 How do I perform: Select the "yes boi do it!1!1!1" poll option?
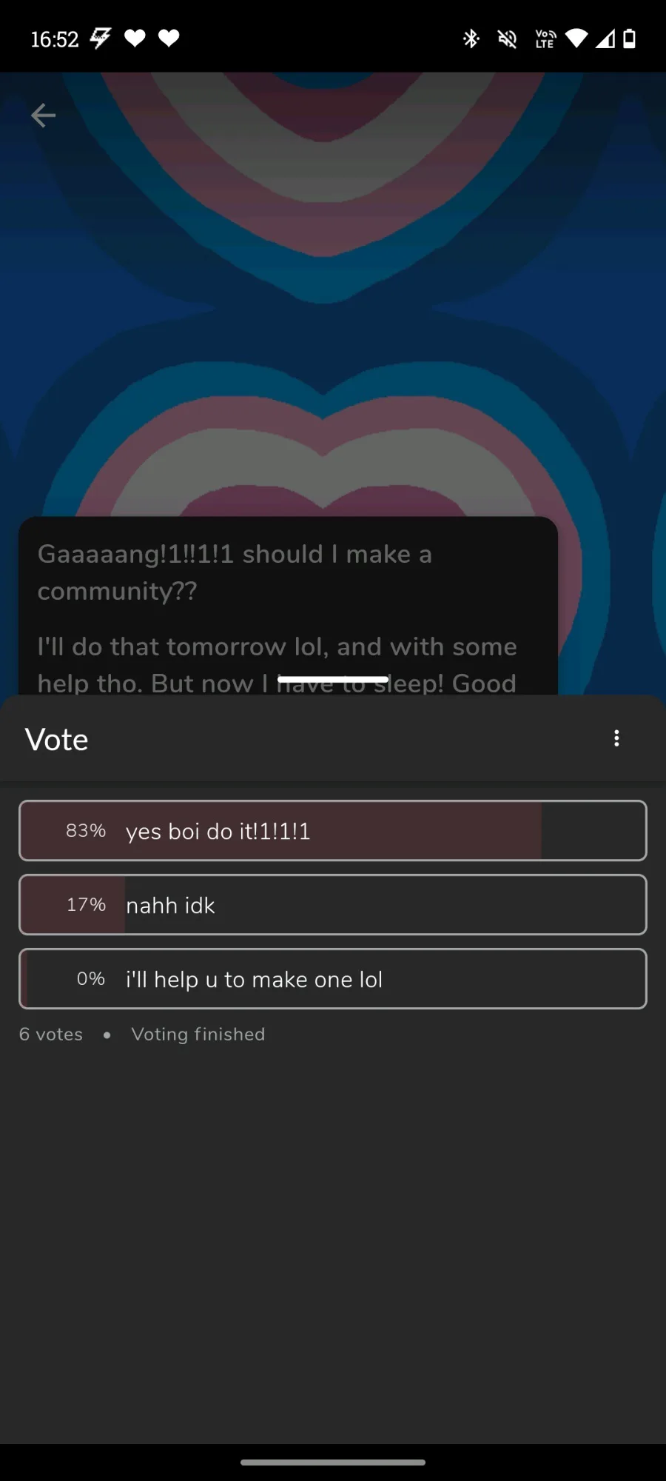tap(333, 831)
